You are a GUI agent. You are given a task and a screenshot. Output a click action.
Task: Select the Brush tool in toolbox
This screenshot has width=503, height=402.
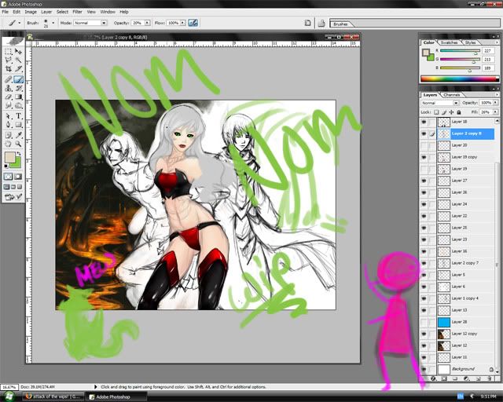19,79
